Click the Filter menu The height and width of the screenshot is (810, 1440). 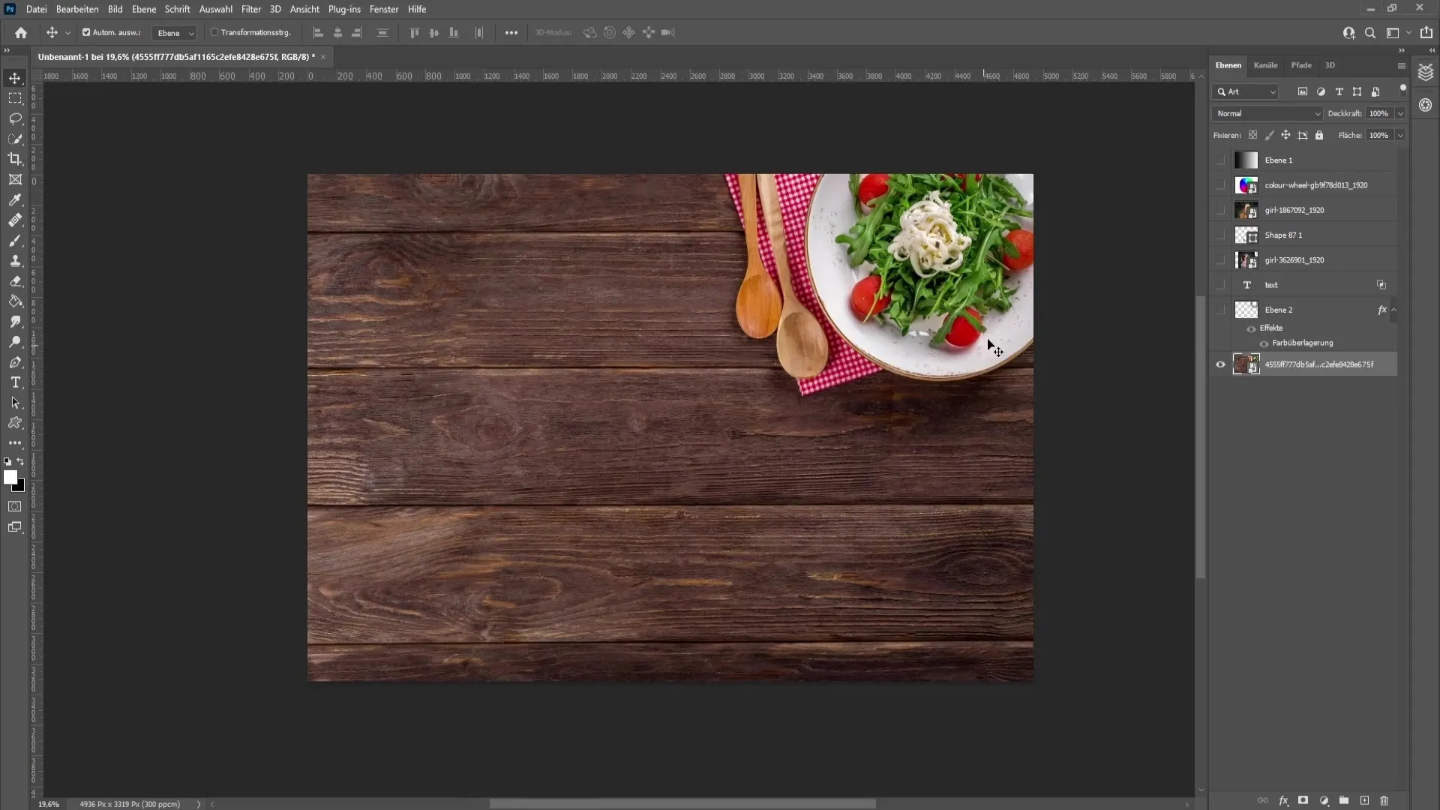[251, 8]
